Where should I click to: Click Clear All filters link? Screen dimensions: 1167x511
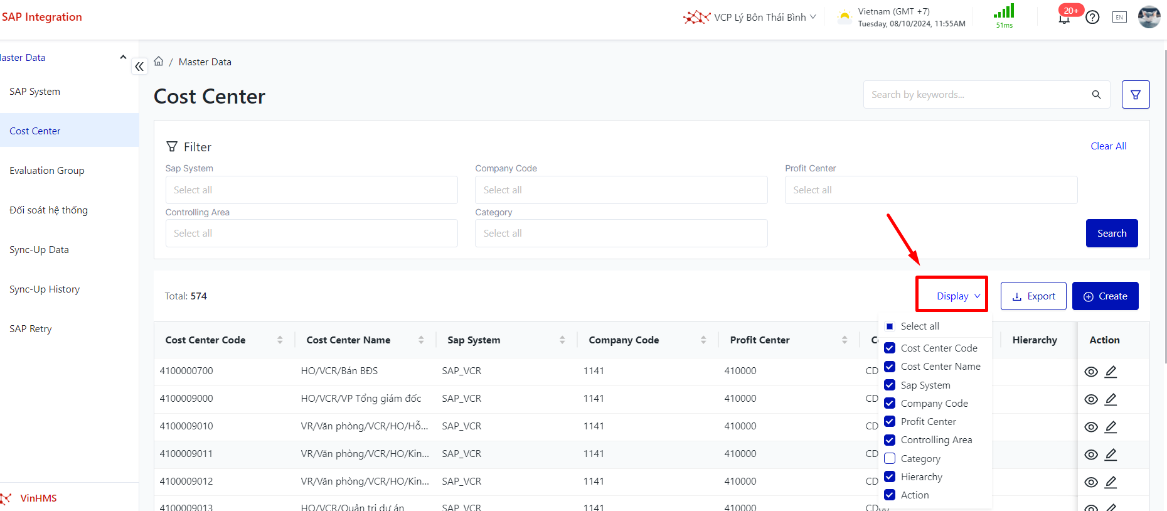click(1108, 146)
